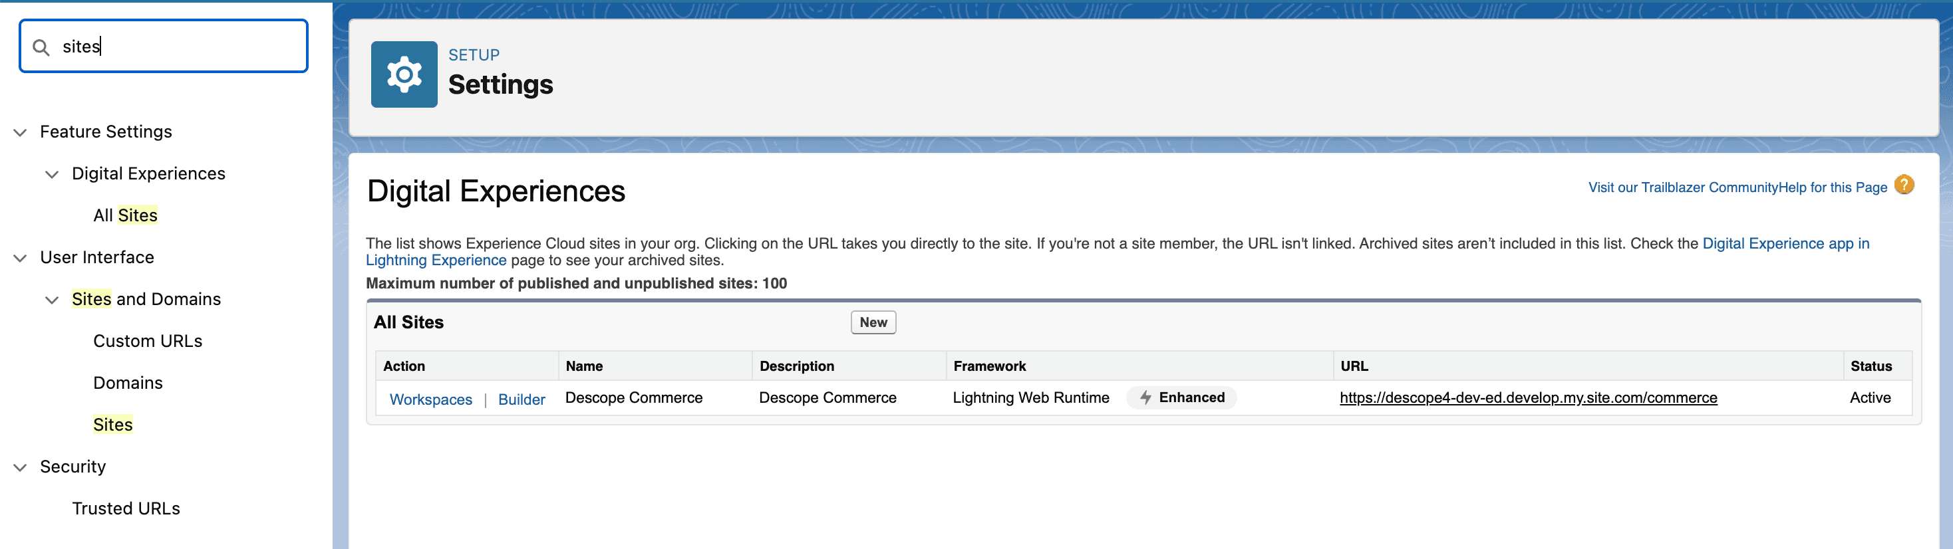Click the search magnifier icon
The height and width of the screenshot is (549, 1953).
(x=41, y=47)
